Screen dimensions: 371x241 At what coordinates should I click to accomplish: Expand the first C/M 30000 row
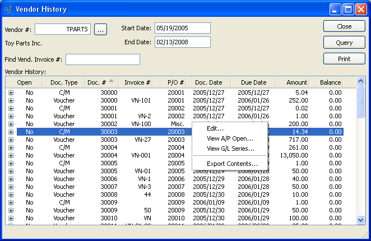11,92
